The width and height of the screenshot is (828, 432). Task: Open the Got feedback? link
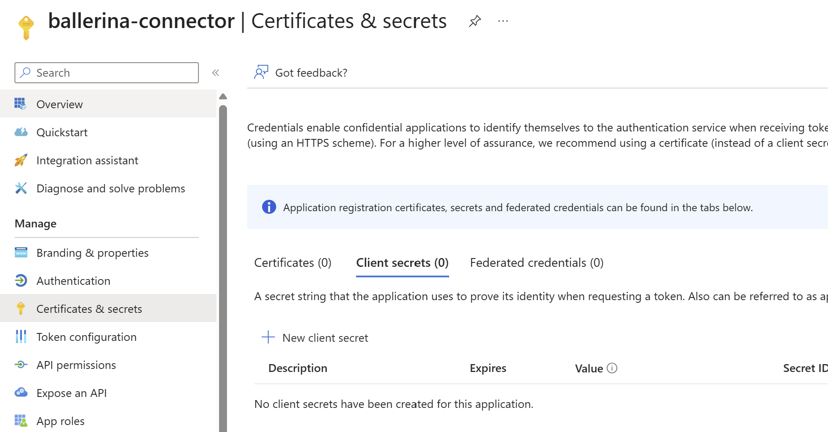311,73
